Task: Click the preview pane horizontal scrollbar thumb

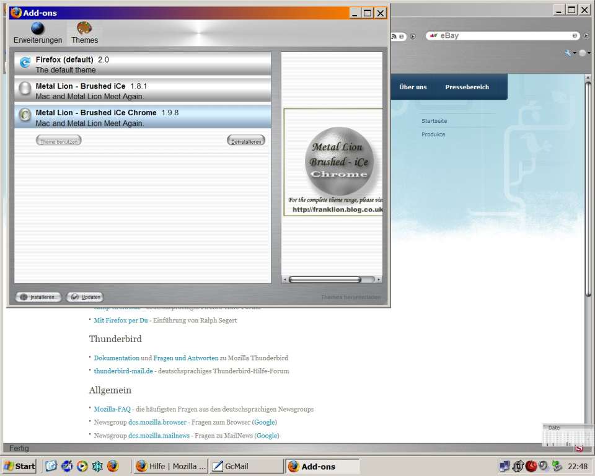Action: tap(325, 280)
